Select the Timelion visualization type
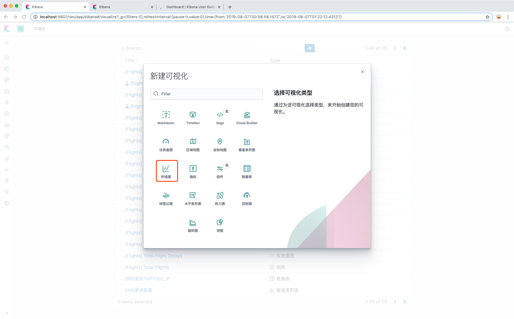514x319 pixels. tap(193, 118)
